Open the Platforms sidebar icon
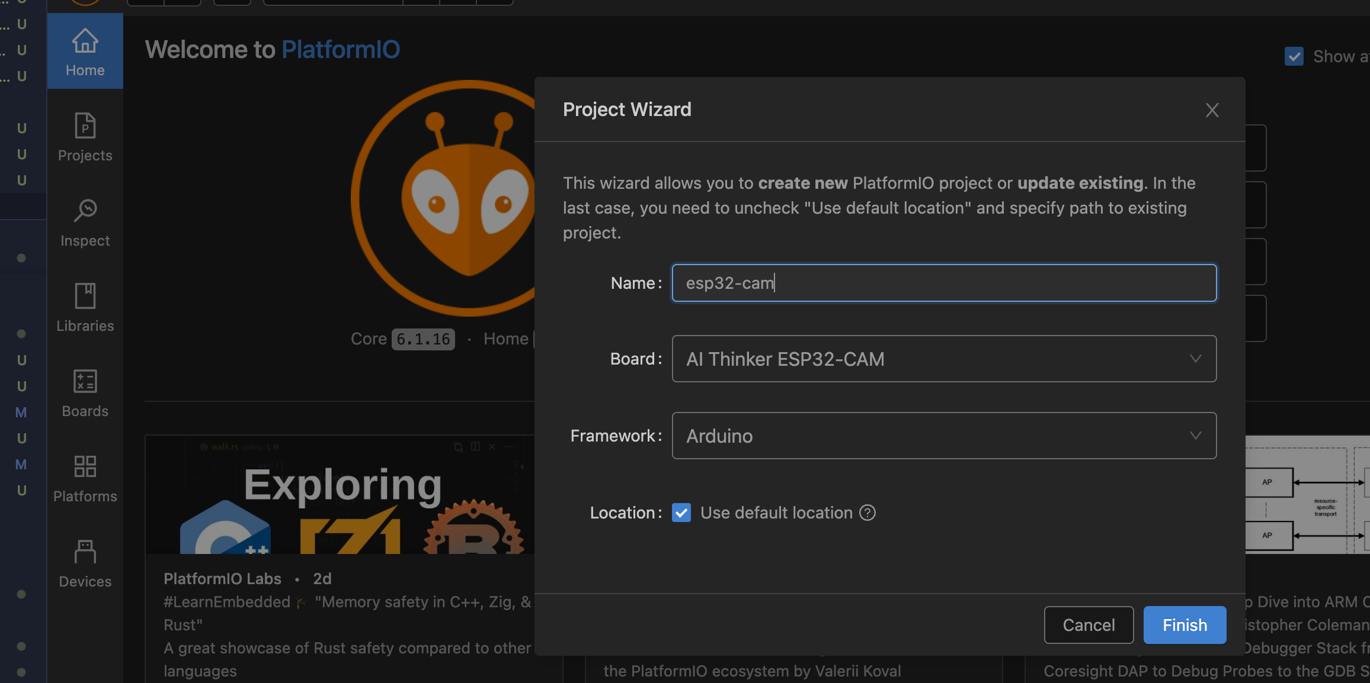The height and width of the screenshot is (683, 1370). coord(85,478)
